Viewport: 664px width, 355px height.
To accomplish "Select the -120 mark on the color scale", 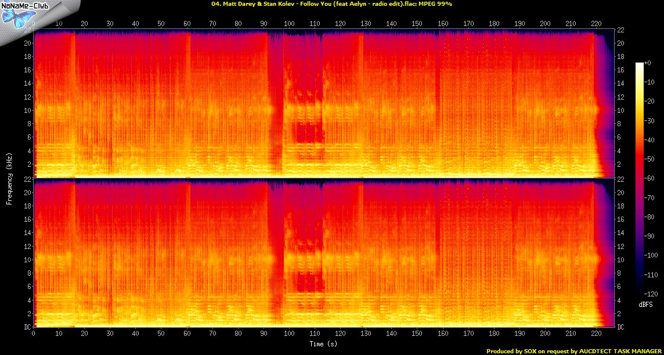I will click(x=651, y=294).
